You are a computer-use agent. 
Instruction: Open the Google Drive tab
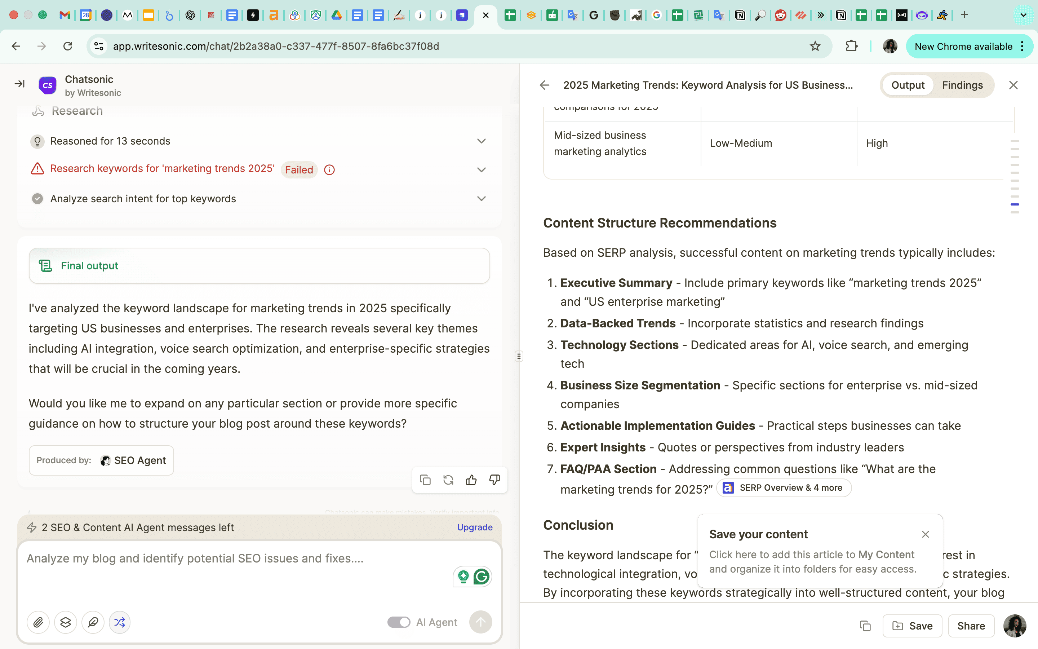pyautogui.click(x=336, y=15)
